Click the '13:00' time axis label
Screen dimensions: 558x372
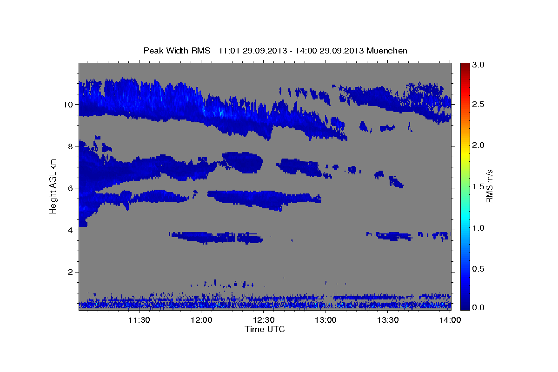pos(326,320)
